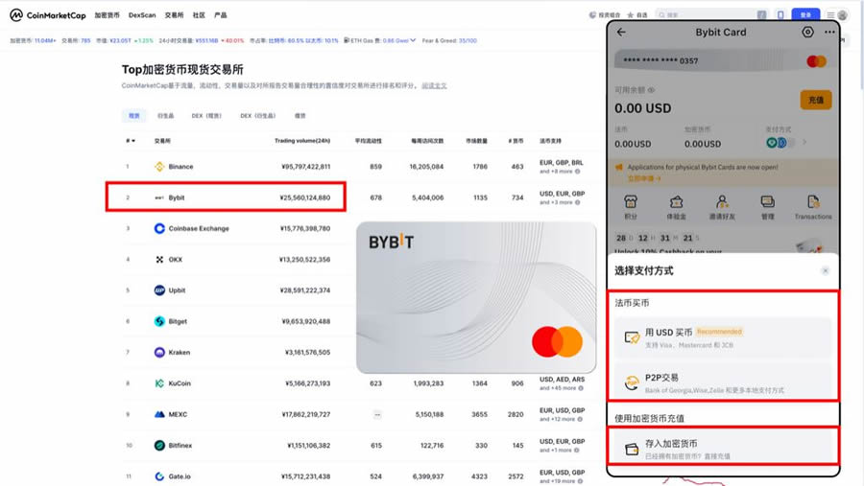Click the KuCoin exchange logo
864x486 pixels.
pyautogui.click(x=159, y=383)
